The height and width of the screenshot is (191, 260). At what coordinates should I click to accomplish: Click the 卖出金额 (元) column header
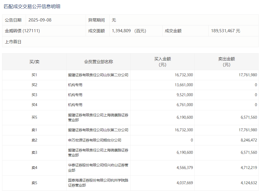click(226, 62)
